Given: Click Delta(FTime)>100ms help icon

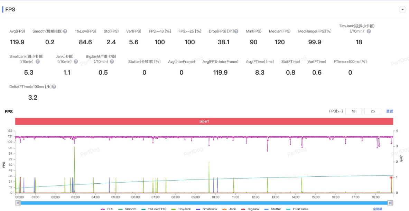Looking at the screenshot, I should click(x=54, y=87).
